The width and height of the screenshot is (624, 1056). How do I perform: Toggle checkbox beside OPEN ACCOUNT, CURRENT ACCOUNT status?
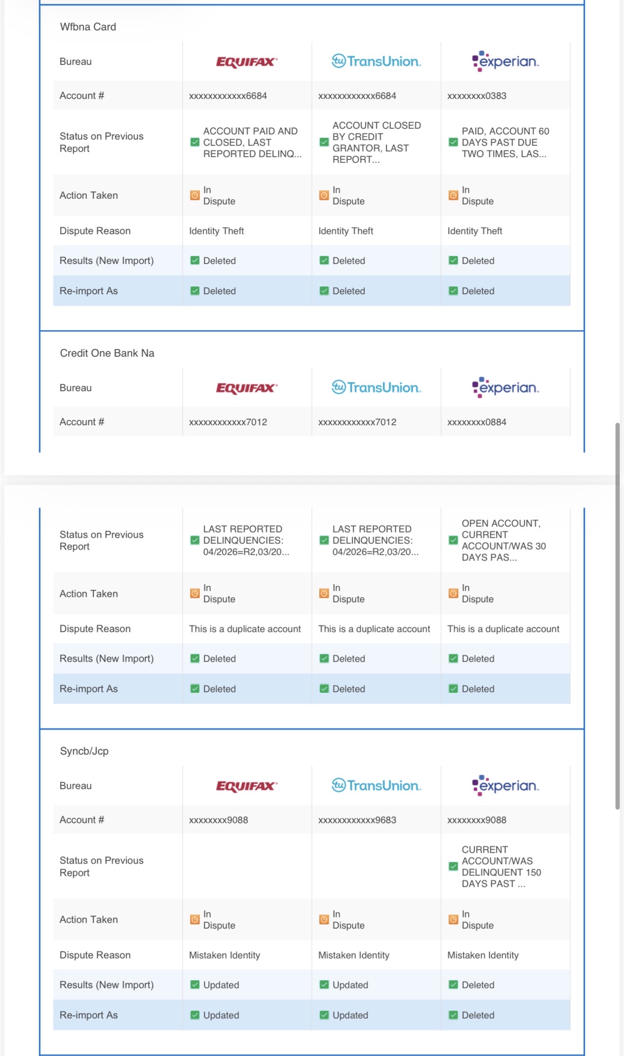point(453,540)
